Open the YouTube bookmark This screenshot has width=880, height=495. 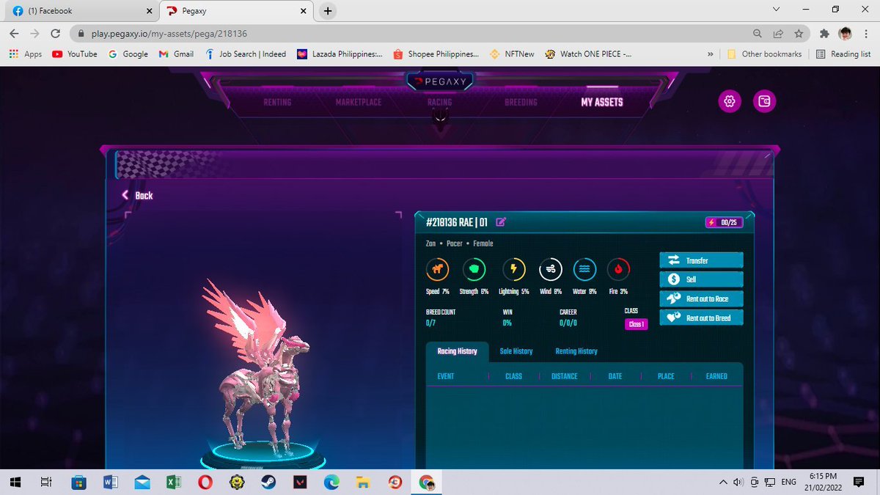pyautogui.click(x=75, y=54)
